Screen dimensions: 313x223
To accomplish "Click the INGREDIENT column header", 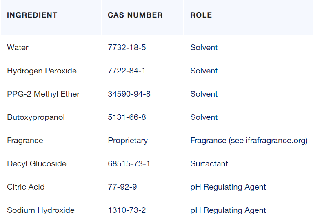I will (32, 15).
